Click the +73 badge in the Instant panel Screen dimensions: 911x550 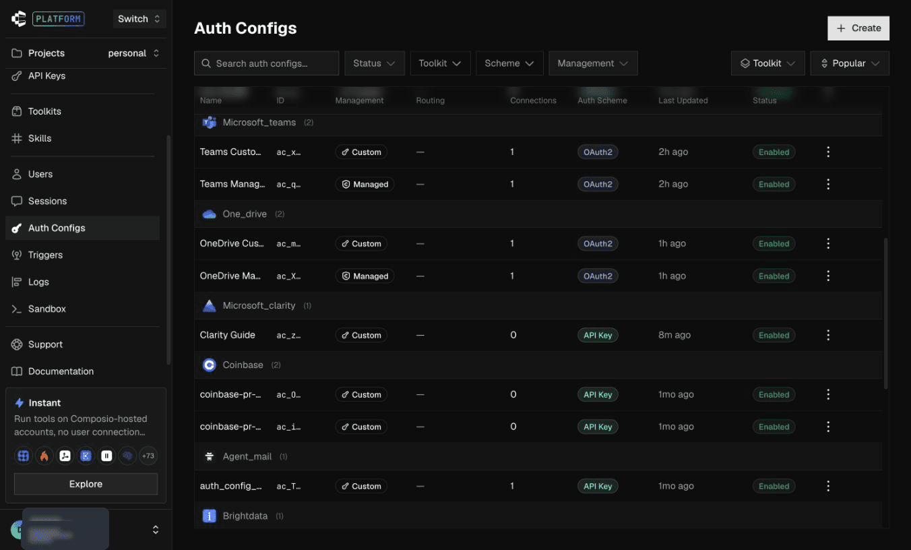coord(148,456)
